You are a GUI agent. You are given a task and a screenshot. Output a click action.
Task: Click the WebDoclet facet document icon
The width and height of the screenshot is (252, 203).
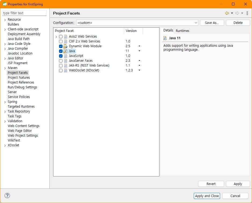[x=65, y=70]
